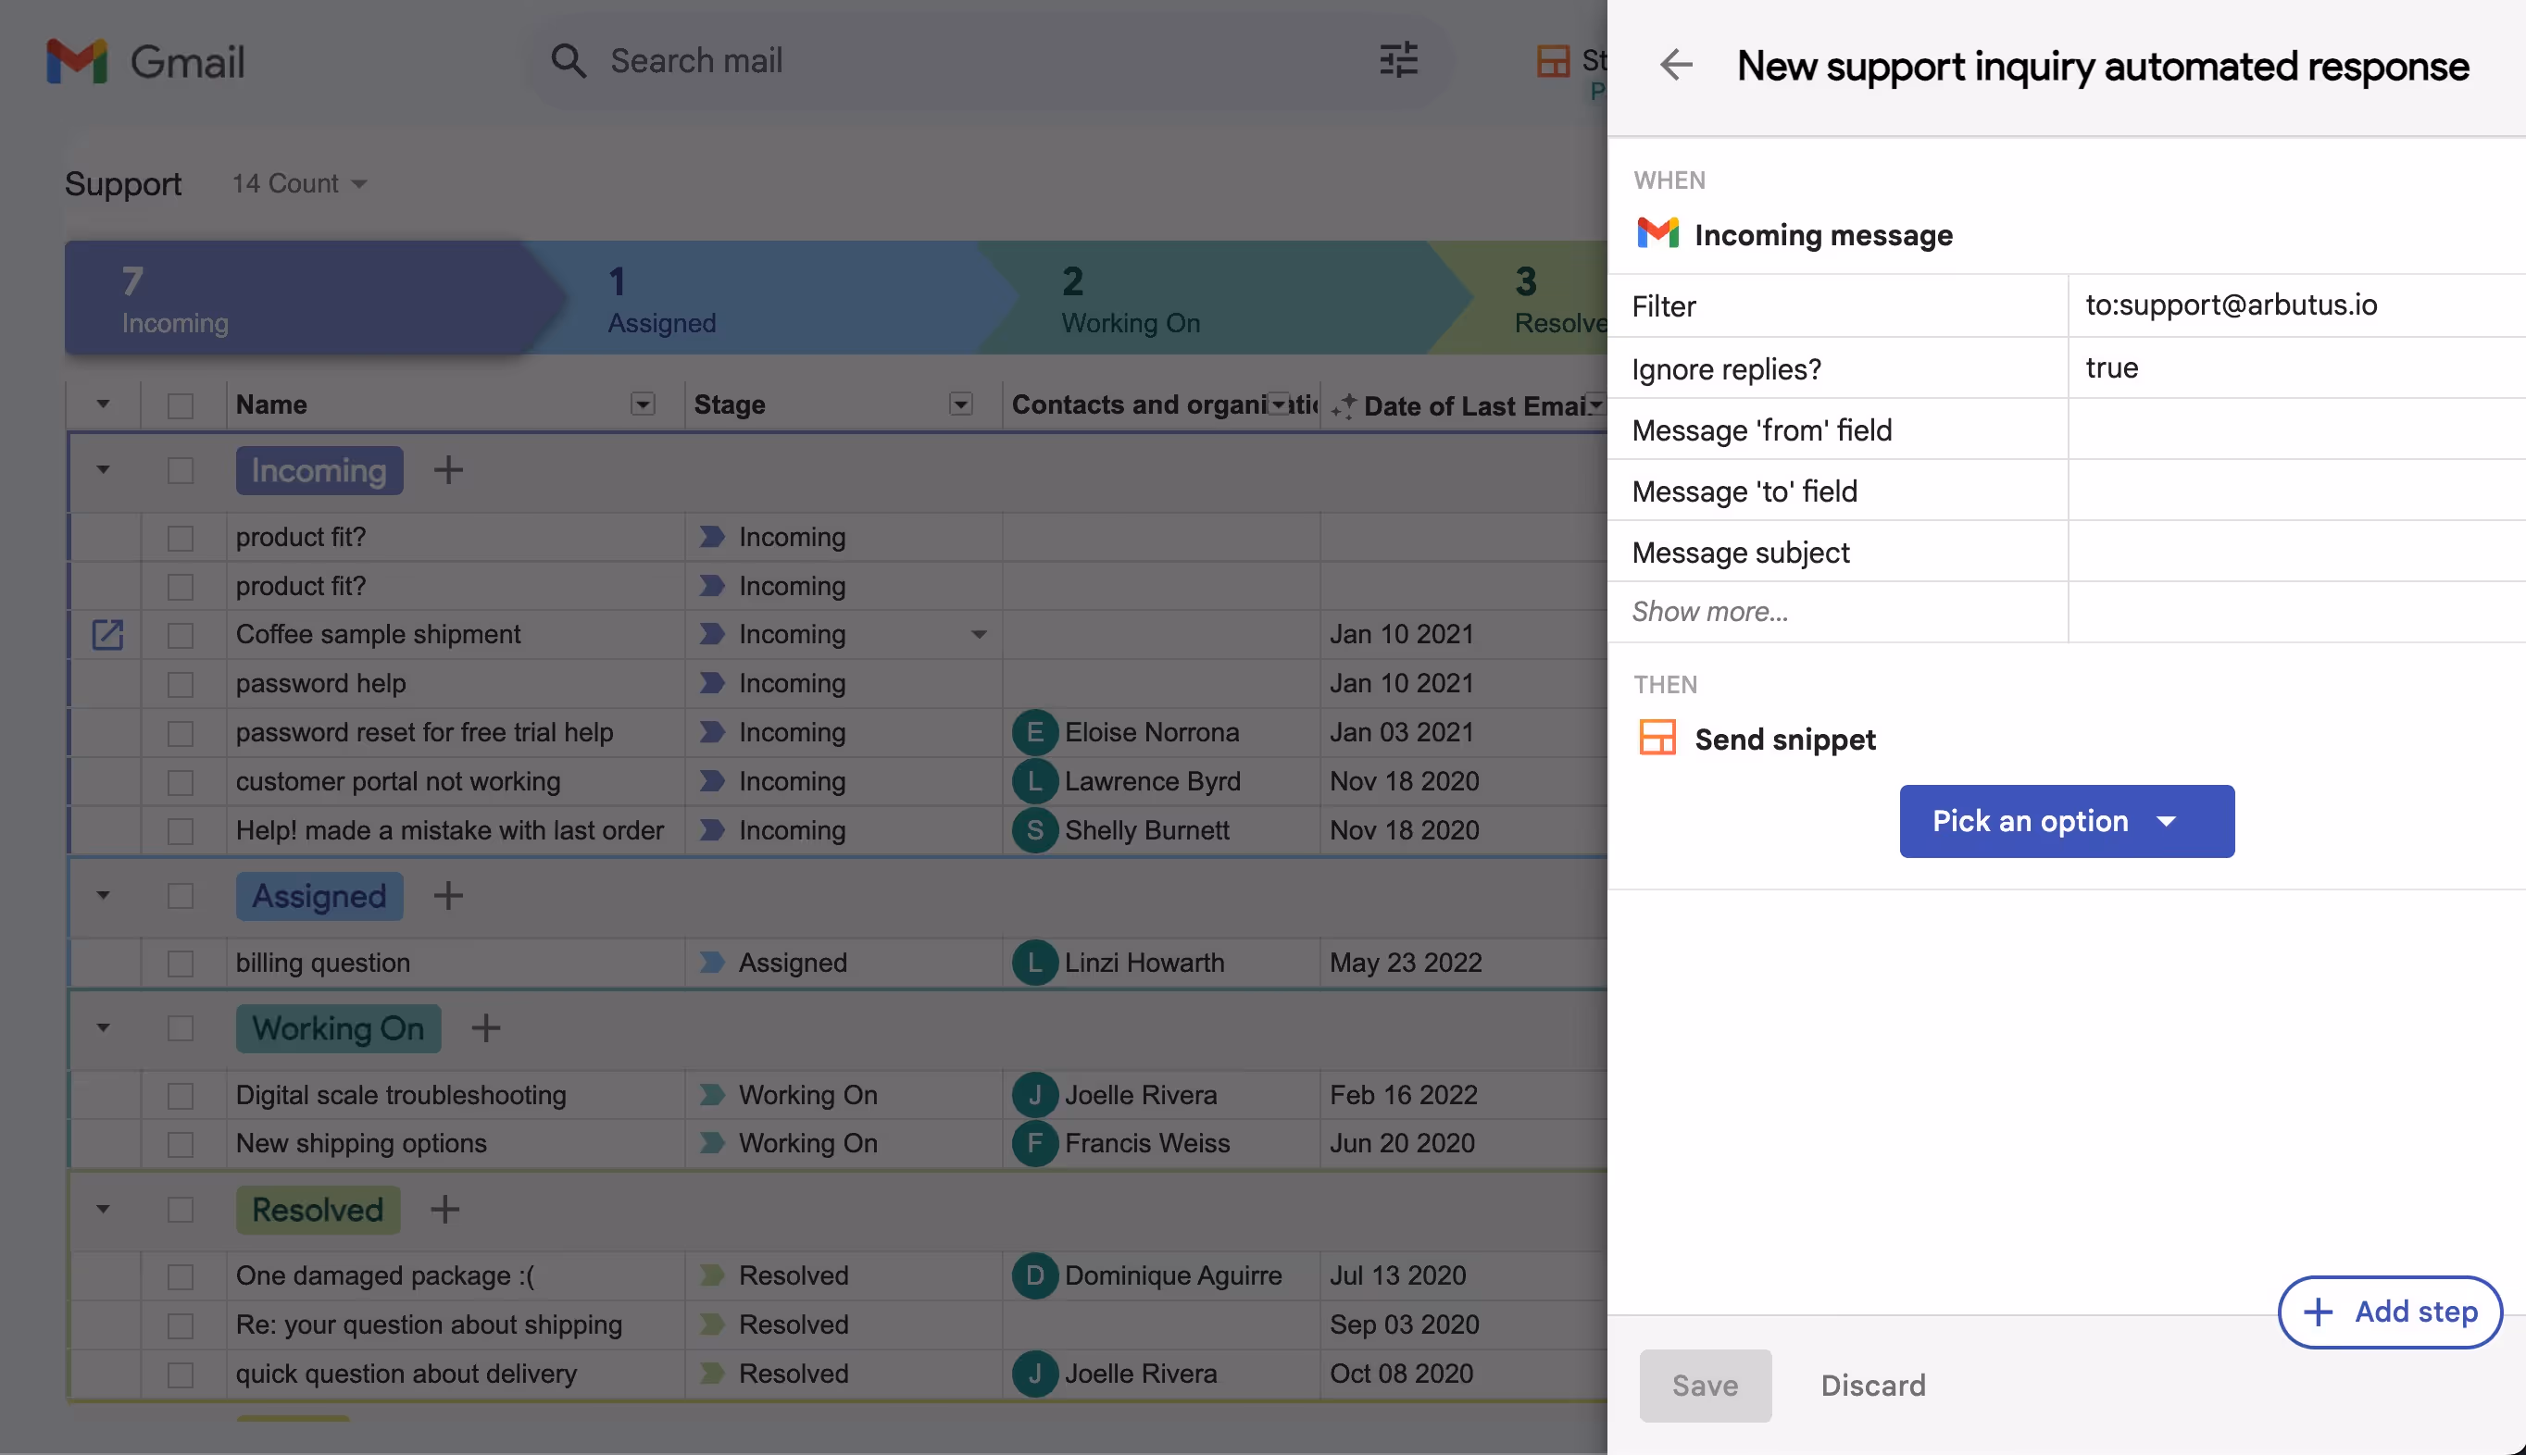The image size is (2526, 1455).
Task: Click the Message subject value field
Action: pyautogui.click(x=2295, y=552)
